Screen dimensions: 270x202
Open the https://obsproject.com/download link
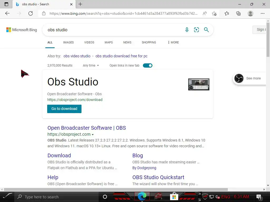click(x=75, y=100)
